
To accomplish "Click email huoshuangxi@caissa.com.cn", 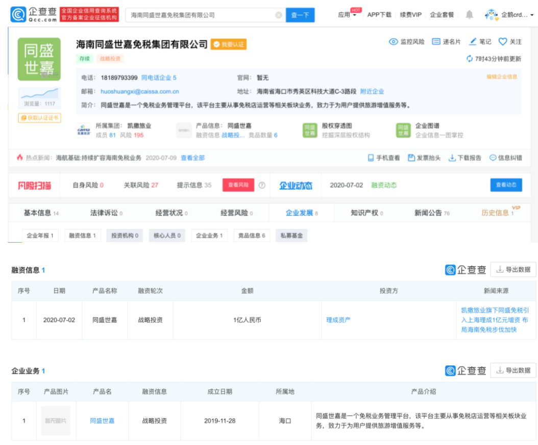I will 140,91.
